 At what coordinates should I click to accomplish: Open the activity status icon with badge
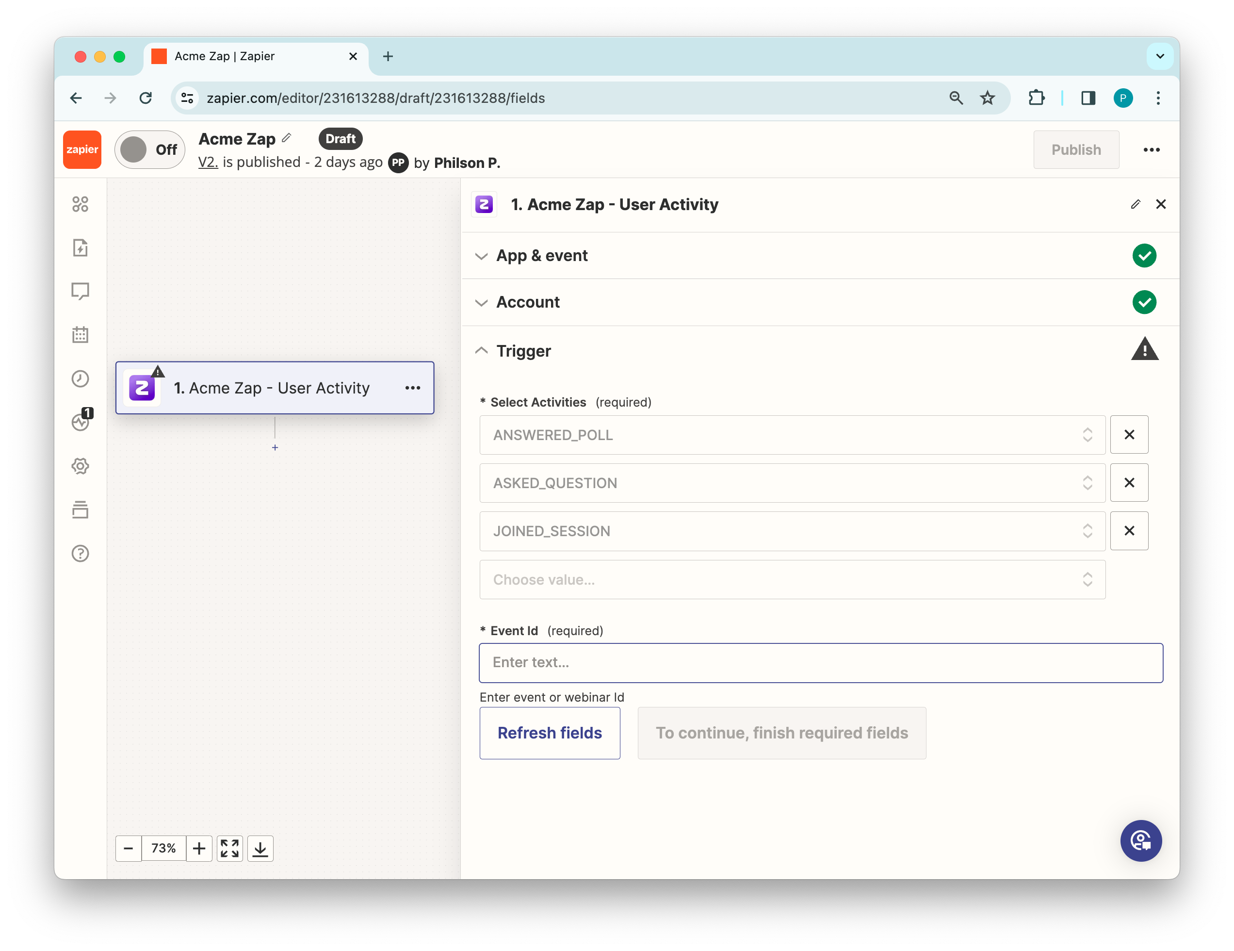click(81, 422)
